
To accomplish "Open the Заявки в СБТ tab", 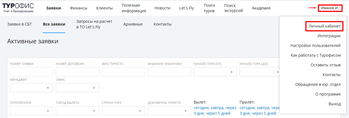I will [19, 24].
